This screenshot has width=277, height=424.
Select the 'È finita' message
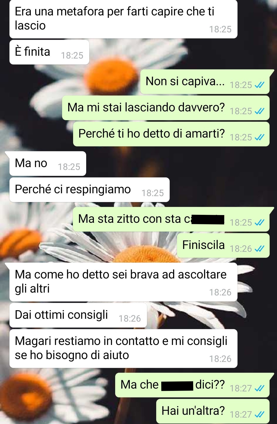(49, 52)
